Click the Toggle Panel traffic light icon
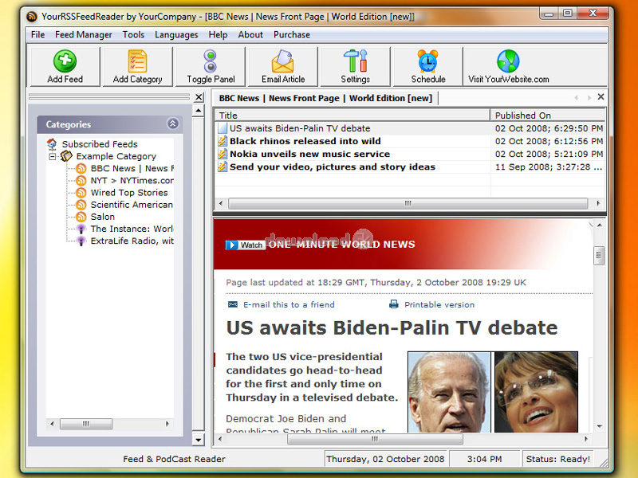Screen dimensions: 638x478 (210, 61)
